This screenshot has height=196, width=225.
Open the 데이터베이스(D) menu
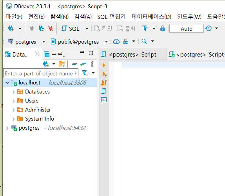click(x=152, y=17)
